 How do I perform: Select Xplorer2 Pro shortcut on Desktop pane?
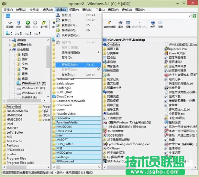coord(176,49)
